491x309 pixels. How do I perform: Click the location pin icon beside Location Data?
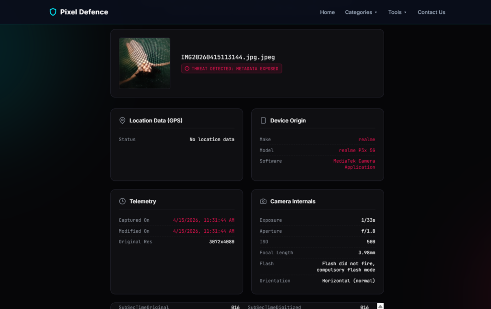tap(122, 120)
